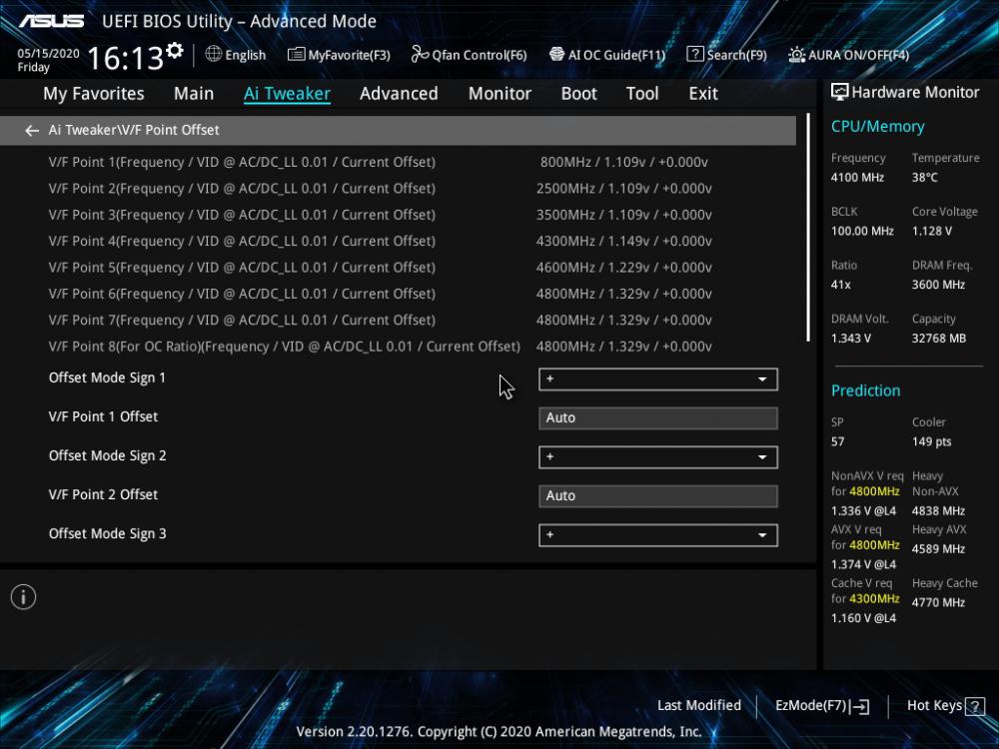The width and height of the screenshot is (999, 749).
Task: Click the 3600 MHz DRAM Freq. value
Action: click(x=938, y=285)
